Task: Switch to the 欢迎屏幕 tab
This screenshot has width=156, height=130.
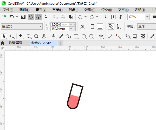Action: pos(16,43)
